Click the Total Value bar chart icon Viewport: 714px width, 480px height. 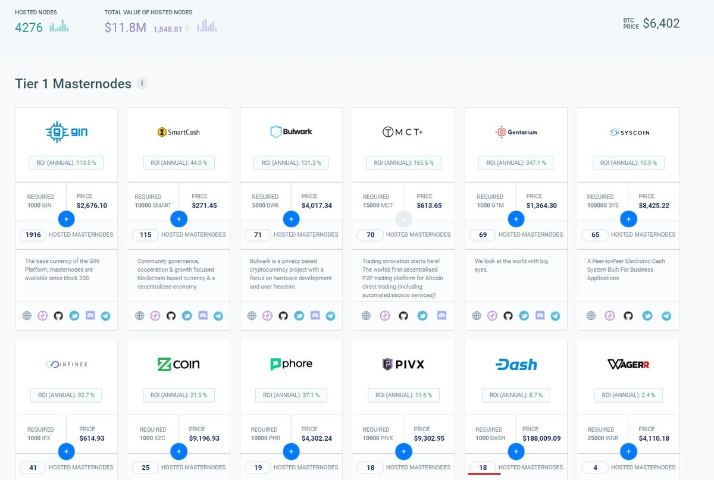[206, 26]
